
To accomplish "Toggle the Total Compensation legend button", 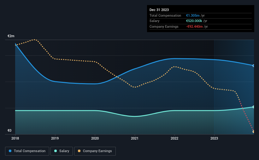I will coord(27,151).
